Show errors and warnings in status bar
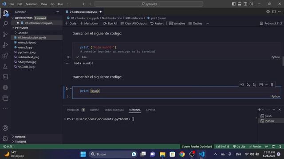The width and height of the screenshot is (284, 159). 9,147
